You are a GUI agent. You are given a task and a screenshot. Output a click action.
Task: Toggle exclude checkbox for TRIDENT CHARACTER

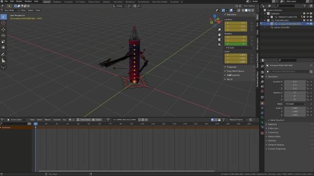[x=304, y=17]
